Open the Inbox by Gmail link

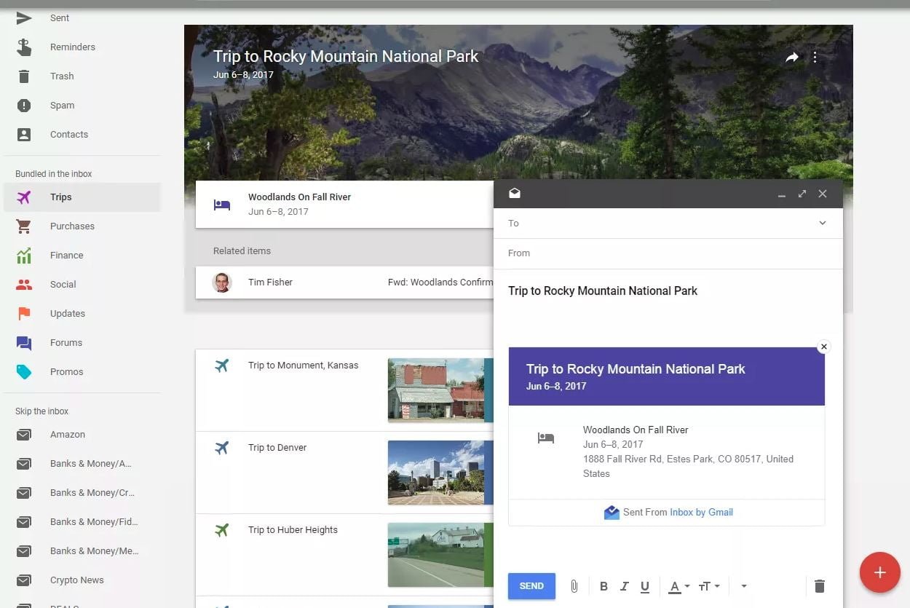pyautogui.click(x=701, y=512)
